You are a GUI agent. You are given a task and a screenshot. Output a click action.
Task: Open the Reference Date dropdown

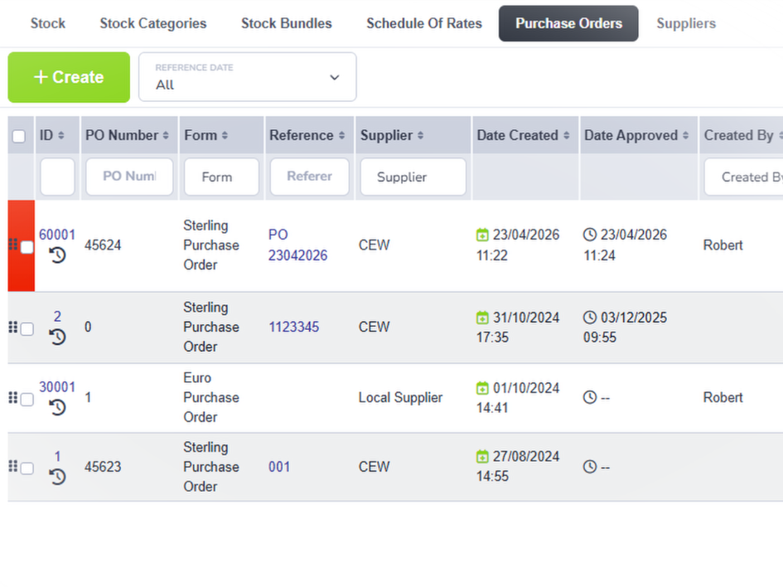247,77
